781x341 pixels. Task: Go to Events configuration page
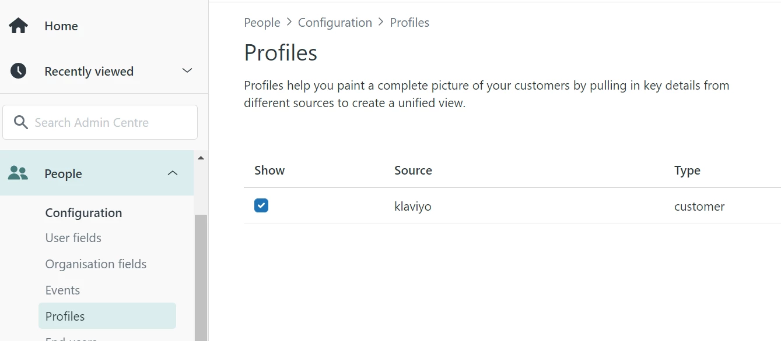coord(63,290)
